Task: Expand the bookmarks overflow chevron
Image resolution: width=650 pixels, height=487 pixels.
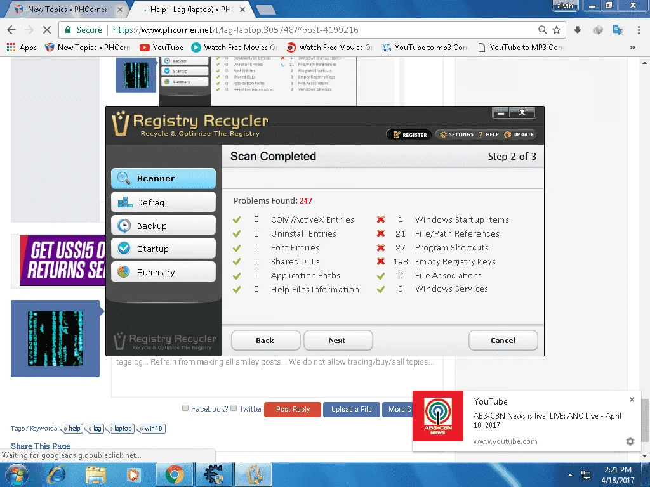Action: pos(633,47)
